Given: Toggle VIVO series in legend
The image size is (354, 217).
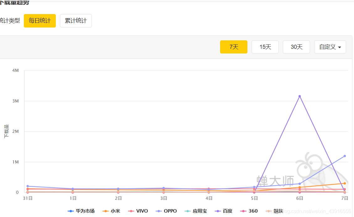Looking at the screenshot, I should pyautogui.click(x=138, y=211).
